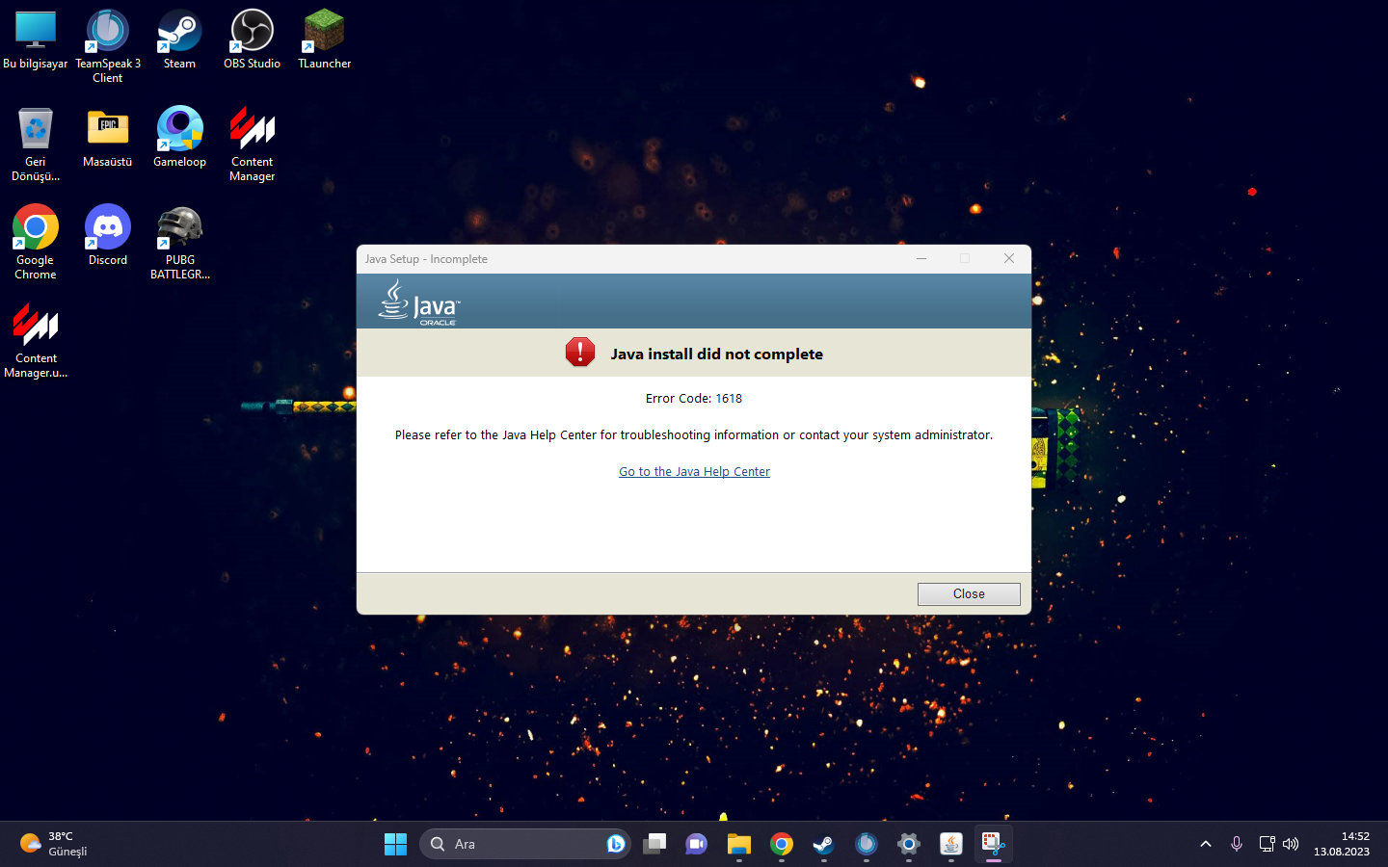Close the Java Setup window with X
The width and height of the screenshot is (1388, 867).
click(1009, 258)
